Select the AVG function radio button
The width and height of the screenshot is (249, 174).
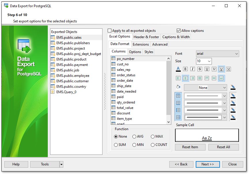pyautogui.click(x=134, y=136)
